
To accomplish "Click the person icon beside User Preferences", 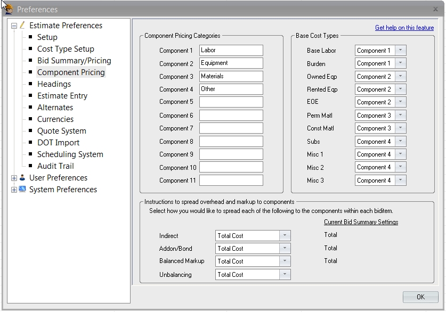I will [21, 177].
